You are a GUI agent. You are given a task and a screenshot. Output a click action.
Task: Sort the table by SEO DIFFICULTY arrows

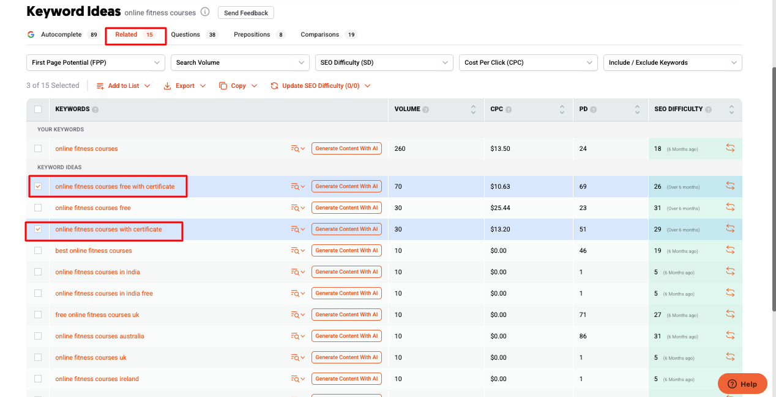(x=731, y=109)
